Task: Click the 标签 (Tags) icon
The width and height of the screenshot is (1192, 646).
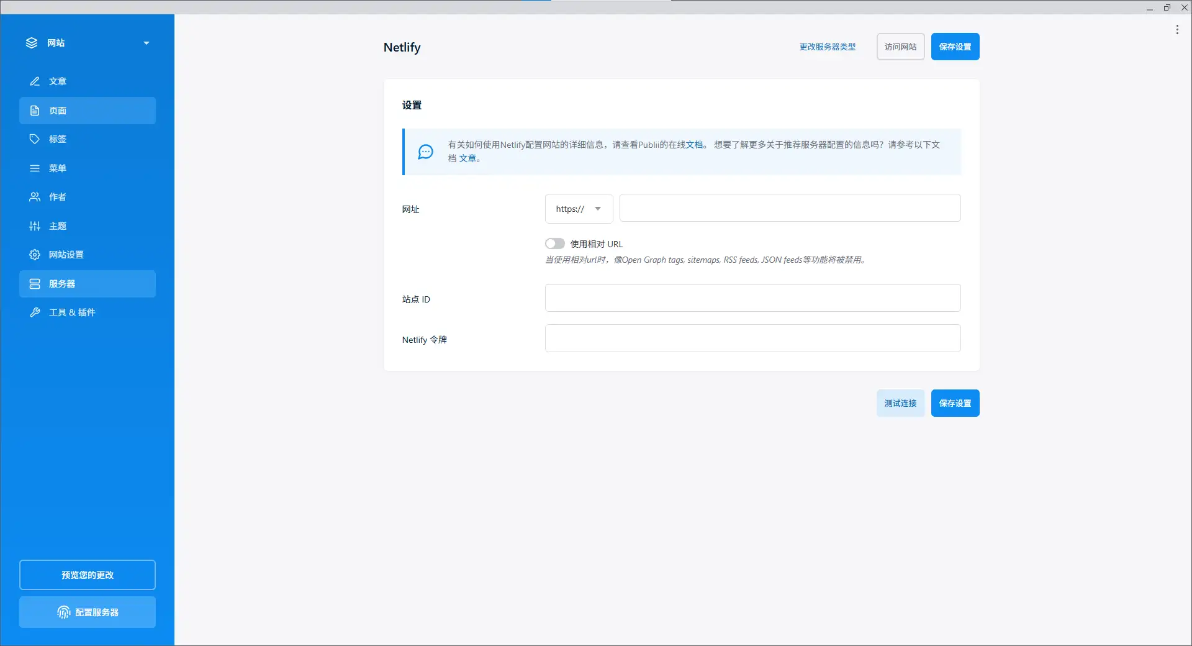Action: tap(35, 139)
